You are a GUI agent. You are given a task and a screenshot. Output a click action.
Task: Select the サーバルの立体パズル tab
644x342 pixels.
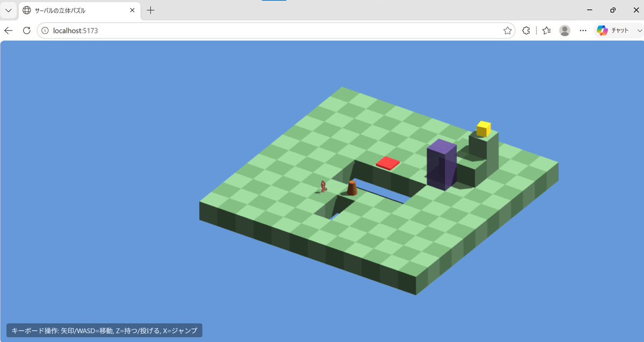click(x=80, y=10)
